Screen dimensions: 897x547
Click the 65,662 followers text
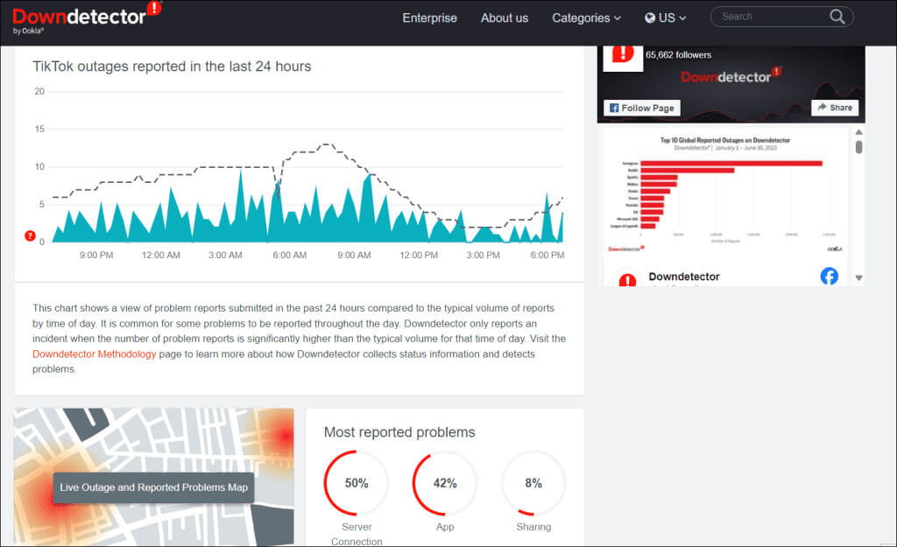(679, 55)
